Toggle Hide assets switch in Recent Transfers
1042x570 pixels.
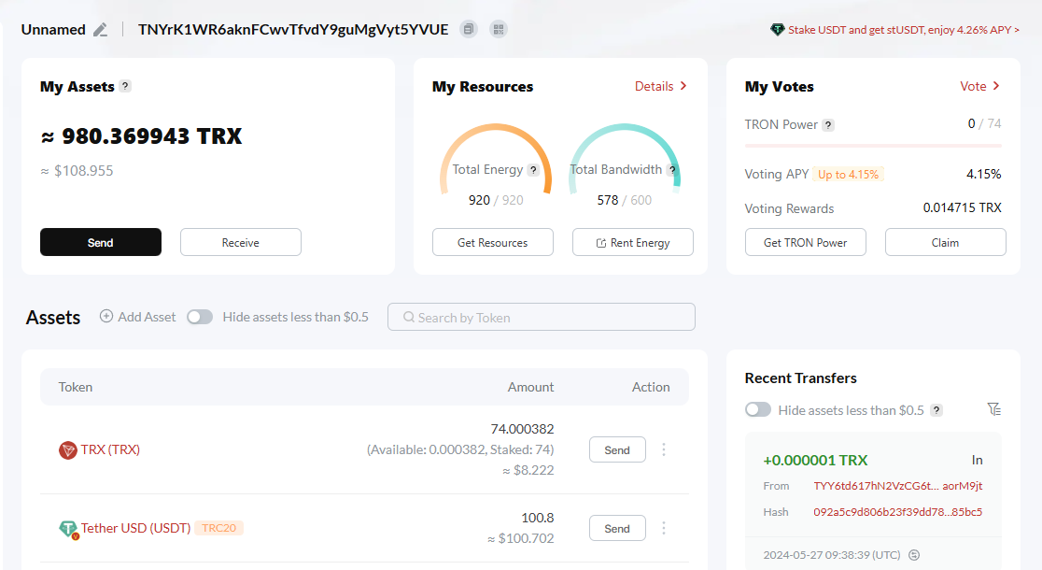coord(758,409)
